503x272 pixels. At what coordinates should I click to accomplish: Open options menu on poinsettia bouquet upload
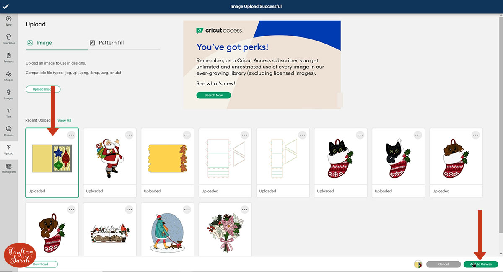245,210
